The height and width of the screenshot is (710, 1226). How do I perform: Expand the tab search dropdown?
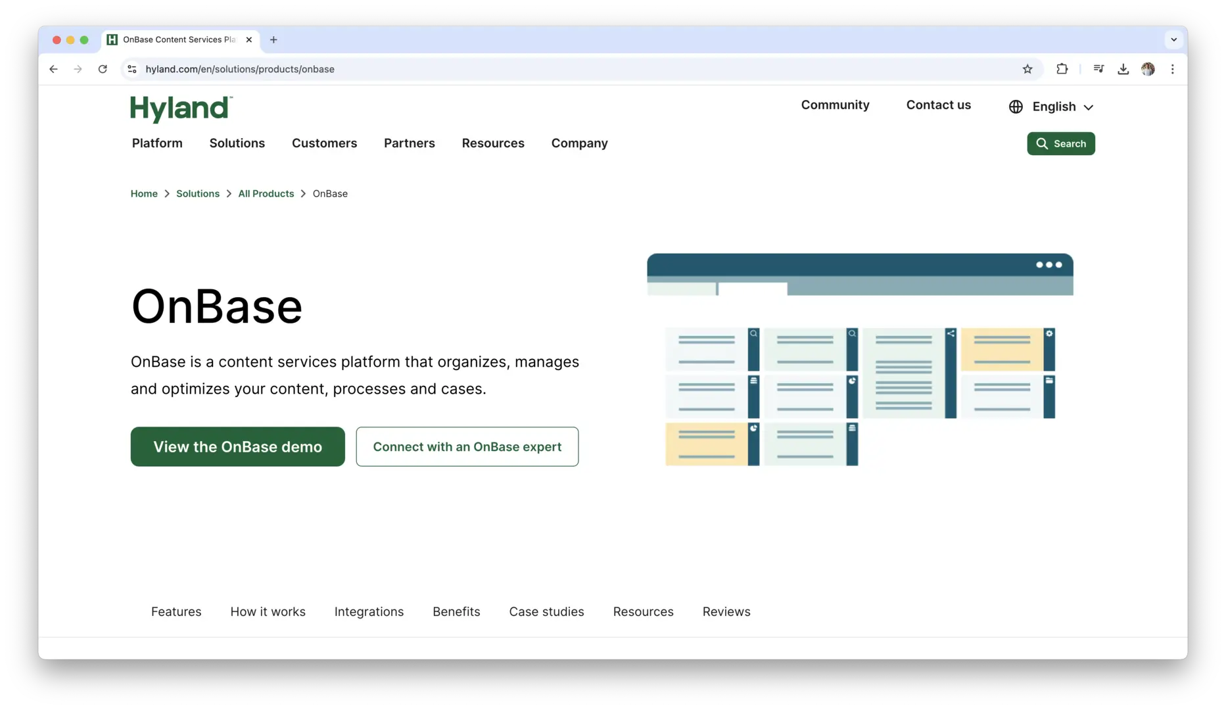click(1173, 39)
